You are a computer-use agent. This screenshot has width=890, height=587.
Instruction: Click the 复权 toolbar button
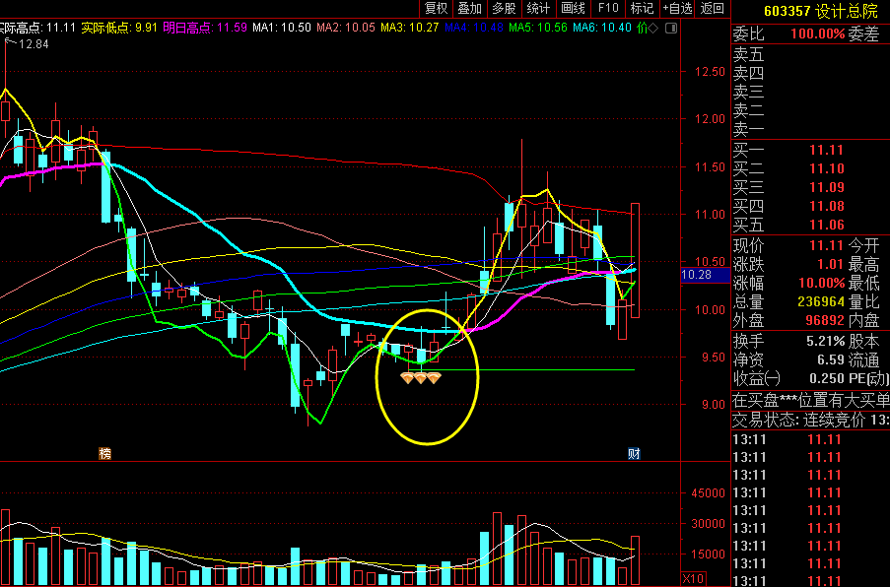[436, 8]
